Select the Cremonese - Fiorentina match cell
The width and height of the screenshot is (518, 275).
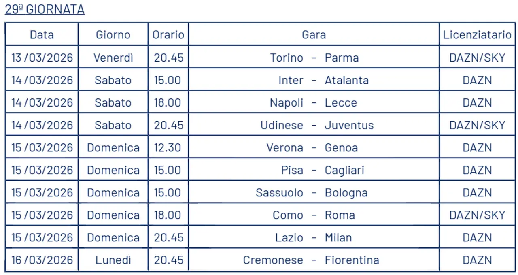click(314, 260)
